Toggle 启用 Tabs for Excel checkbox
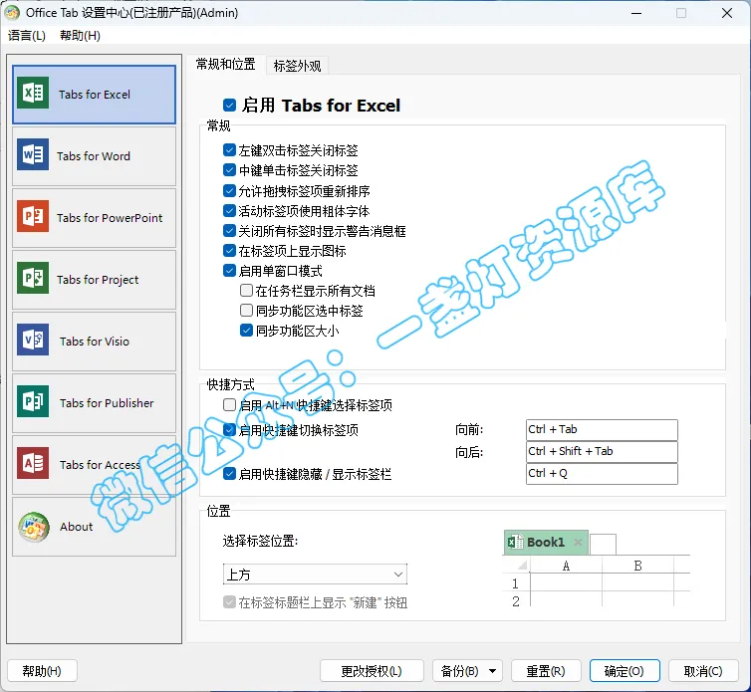This screenshot has width=751, height=692. (229, 105)
